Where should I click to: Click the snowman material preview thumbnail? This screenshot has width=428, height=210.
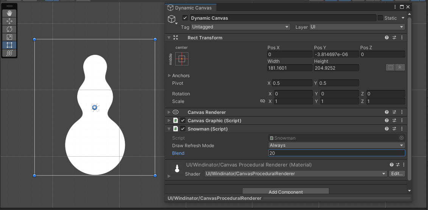[177, 169]
